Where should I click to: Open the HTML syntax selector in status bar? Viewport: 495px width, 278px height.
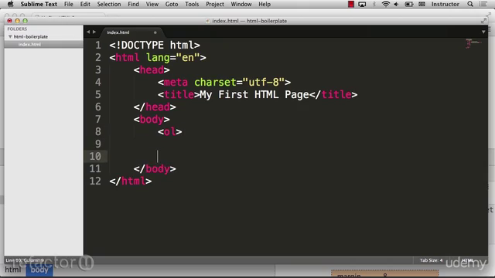[x=467, y=260]
